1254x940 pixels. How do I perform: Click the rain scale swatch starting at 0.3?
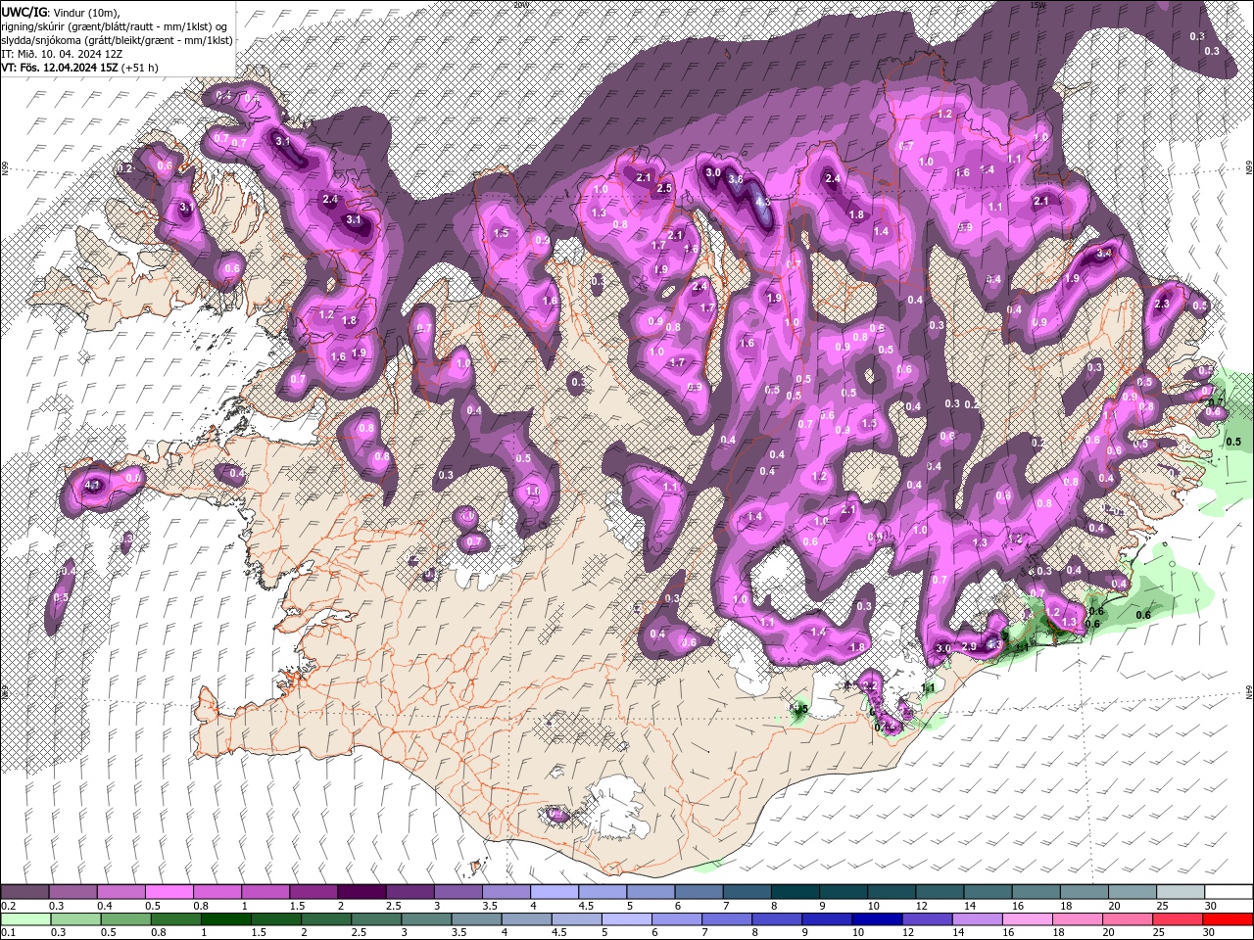[73, 919]
